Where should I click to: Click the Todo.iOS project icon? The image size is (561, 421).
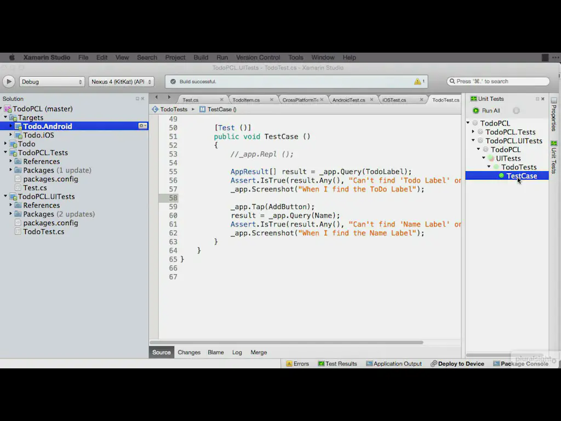pos(18,135)
